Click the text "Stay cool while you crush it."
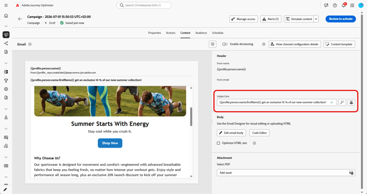 [x=110, y=132]
